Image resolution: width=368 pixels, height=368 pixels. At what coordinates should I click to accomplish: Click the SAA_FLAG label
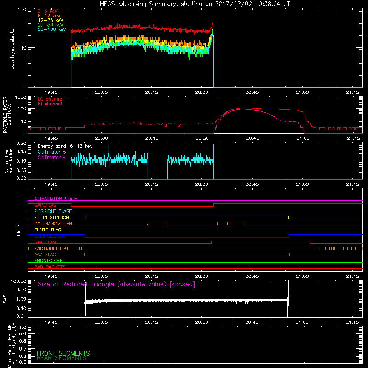pyautogui.click(x=45, y=242)
